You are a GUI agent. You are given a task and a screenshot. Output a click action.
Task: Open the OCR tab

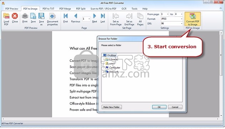tap(124, 9)
